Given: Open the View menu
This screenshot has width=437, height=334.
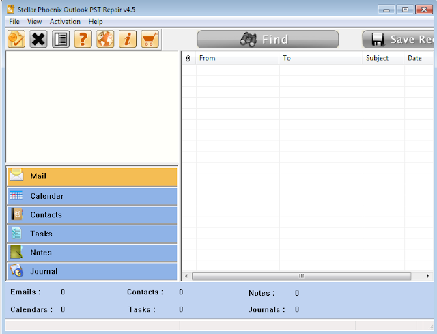Looking at the screenshot, I should click(34, 22).
